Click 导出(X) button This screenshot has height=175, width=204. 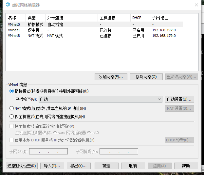[x=79, y=166]
